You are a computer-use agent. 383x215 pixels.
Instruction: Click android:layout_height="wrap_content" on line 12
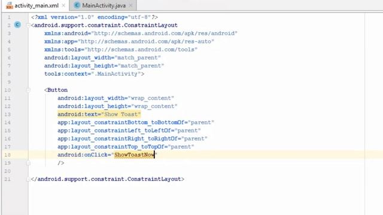click(117, 106)
